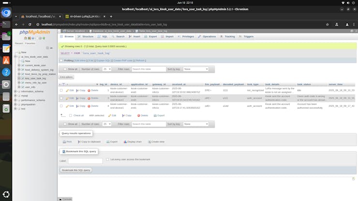Click Edit pencil icon for log_id 1
The image size is (358, 201).
(x=67, y=90)
